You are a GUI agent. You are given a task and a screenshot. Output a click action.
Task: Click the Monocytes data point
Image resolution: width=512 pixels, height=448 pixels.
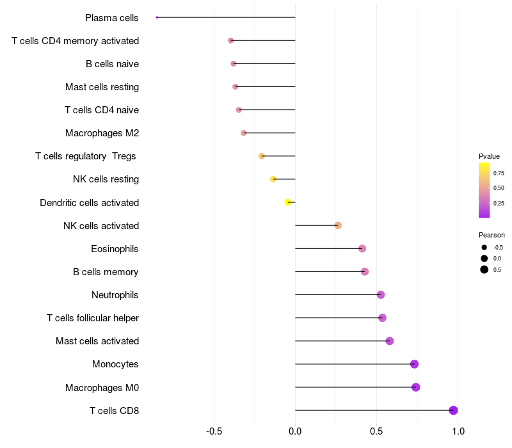point(414,364)
